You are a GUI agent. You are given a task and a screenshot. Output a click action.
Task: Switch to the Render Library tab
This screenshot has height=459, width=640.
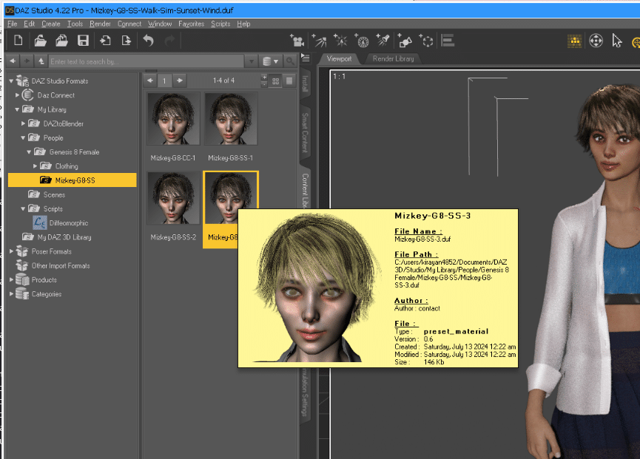[x=393, y=58]
